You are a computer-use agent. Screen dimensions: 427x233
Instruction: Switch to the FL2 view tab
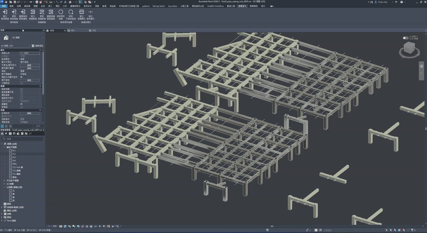[x=94, y=31]
